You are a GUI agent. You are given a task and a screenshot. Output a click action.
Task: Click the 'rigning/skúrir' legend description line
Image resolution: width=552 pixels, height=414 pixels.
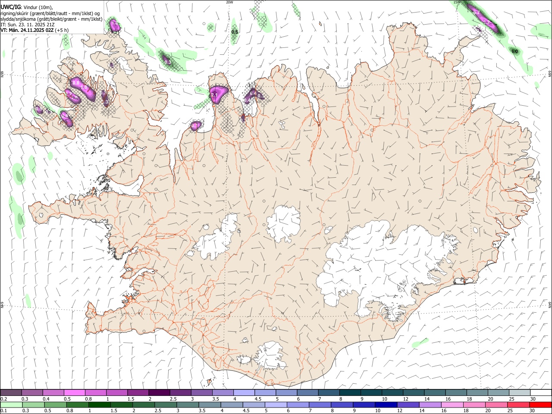coord(50,13)
